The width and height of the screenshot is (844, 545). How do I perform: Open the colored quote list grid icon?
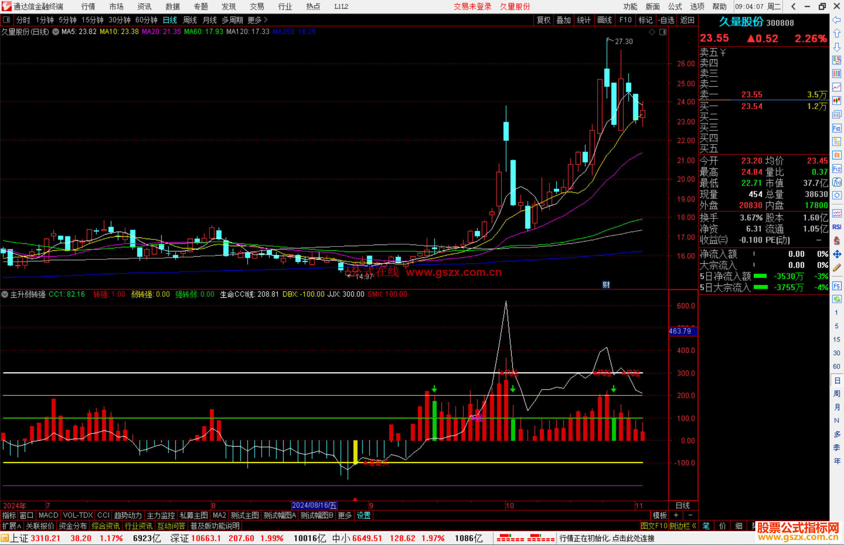click(837, 74)
